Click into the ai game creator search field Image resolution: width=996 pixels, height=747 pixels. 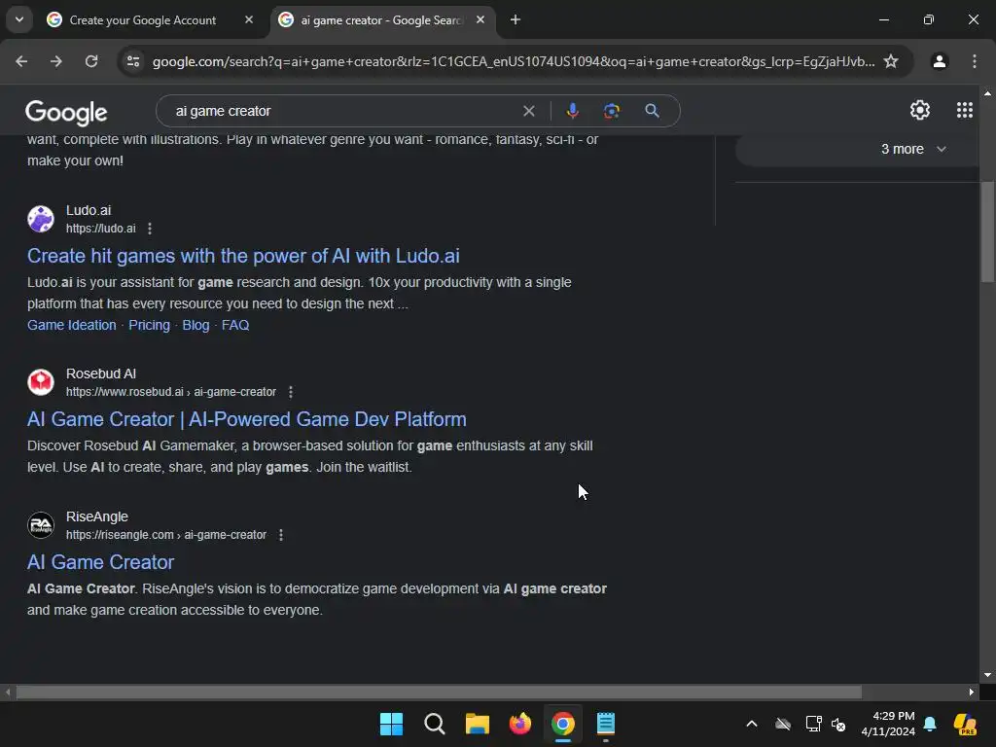[x=343, y=111]
